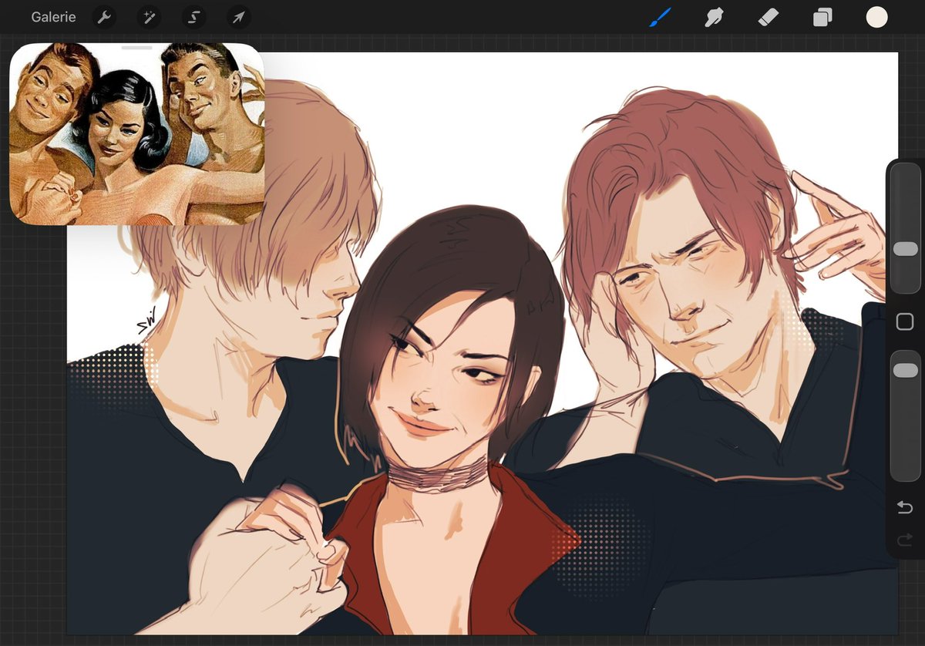This screenshot has height=646, width=925.
Task: Select the Brush tool
Action: (660, 17)
